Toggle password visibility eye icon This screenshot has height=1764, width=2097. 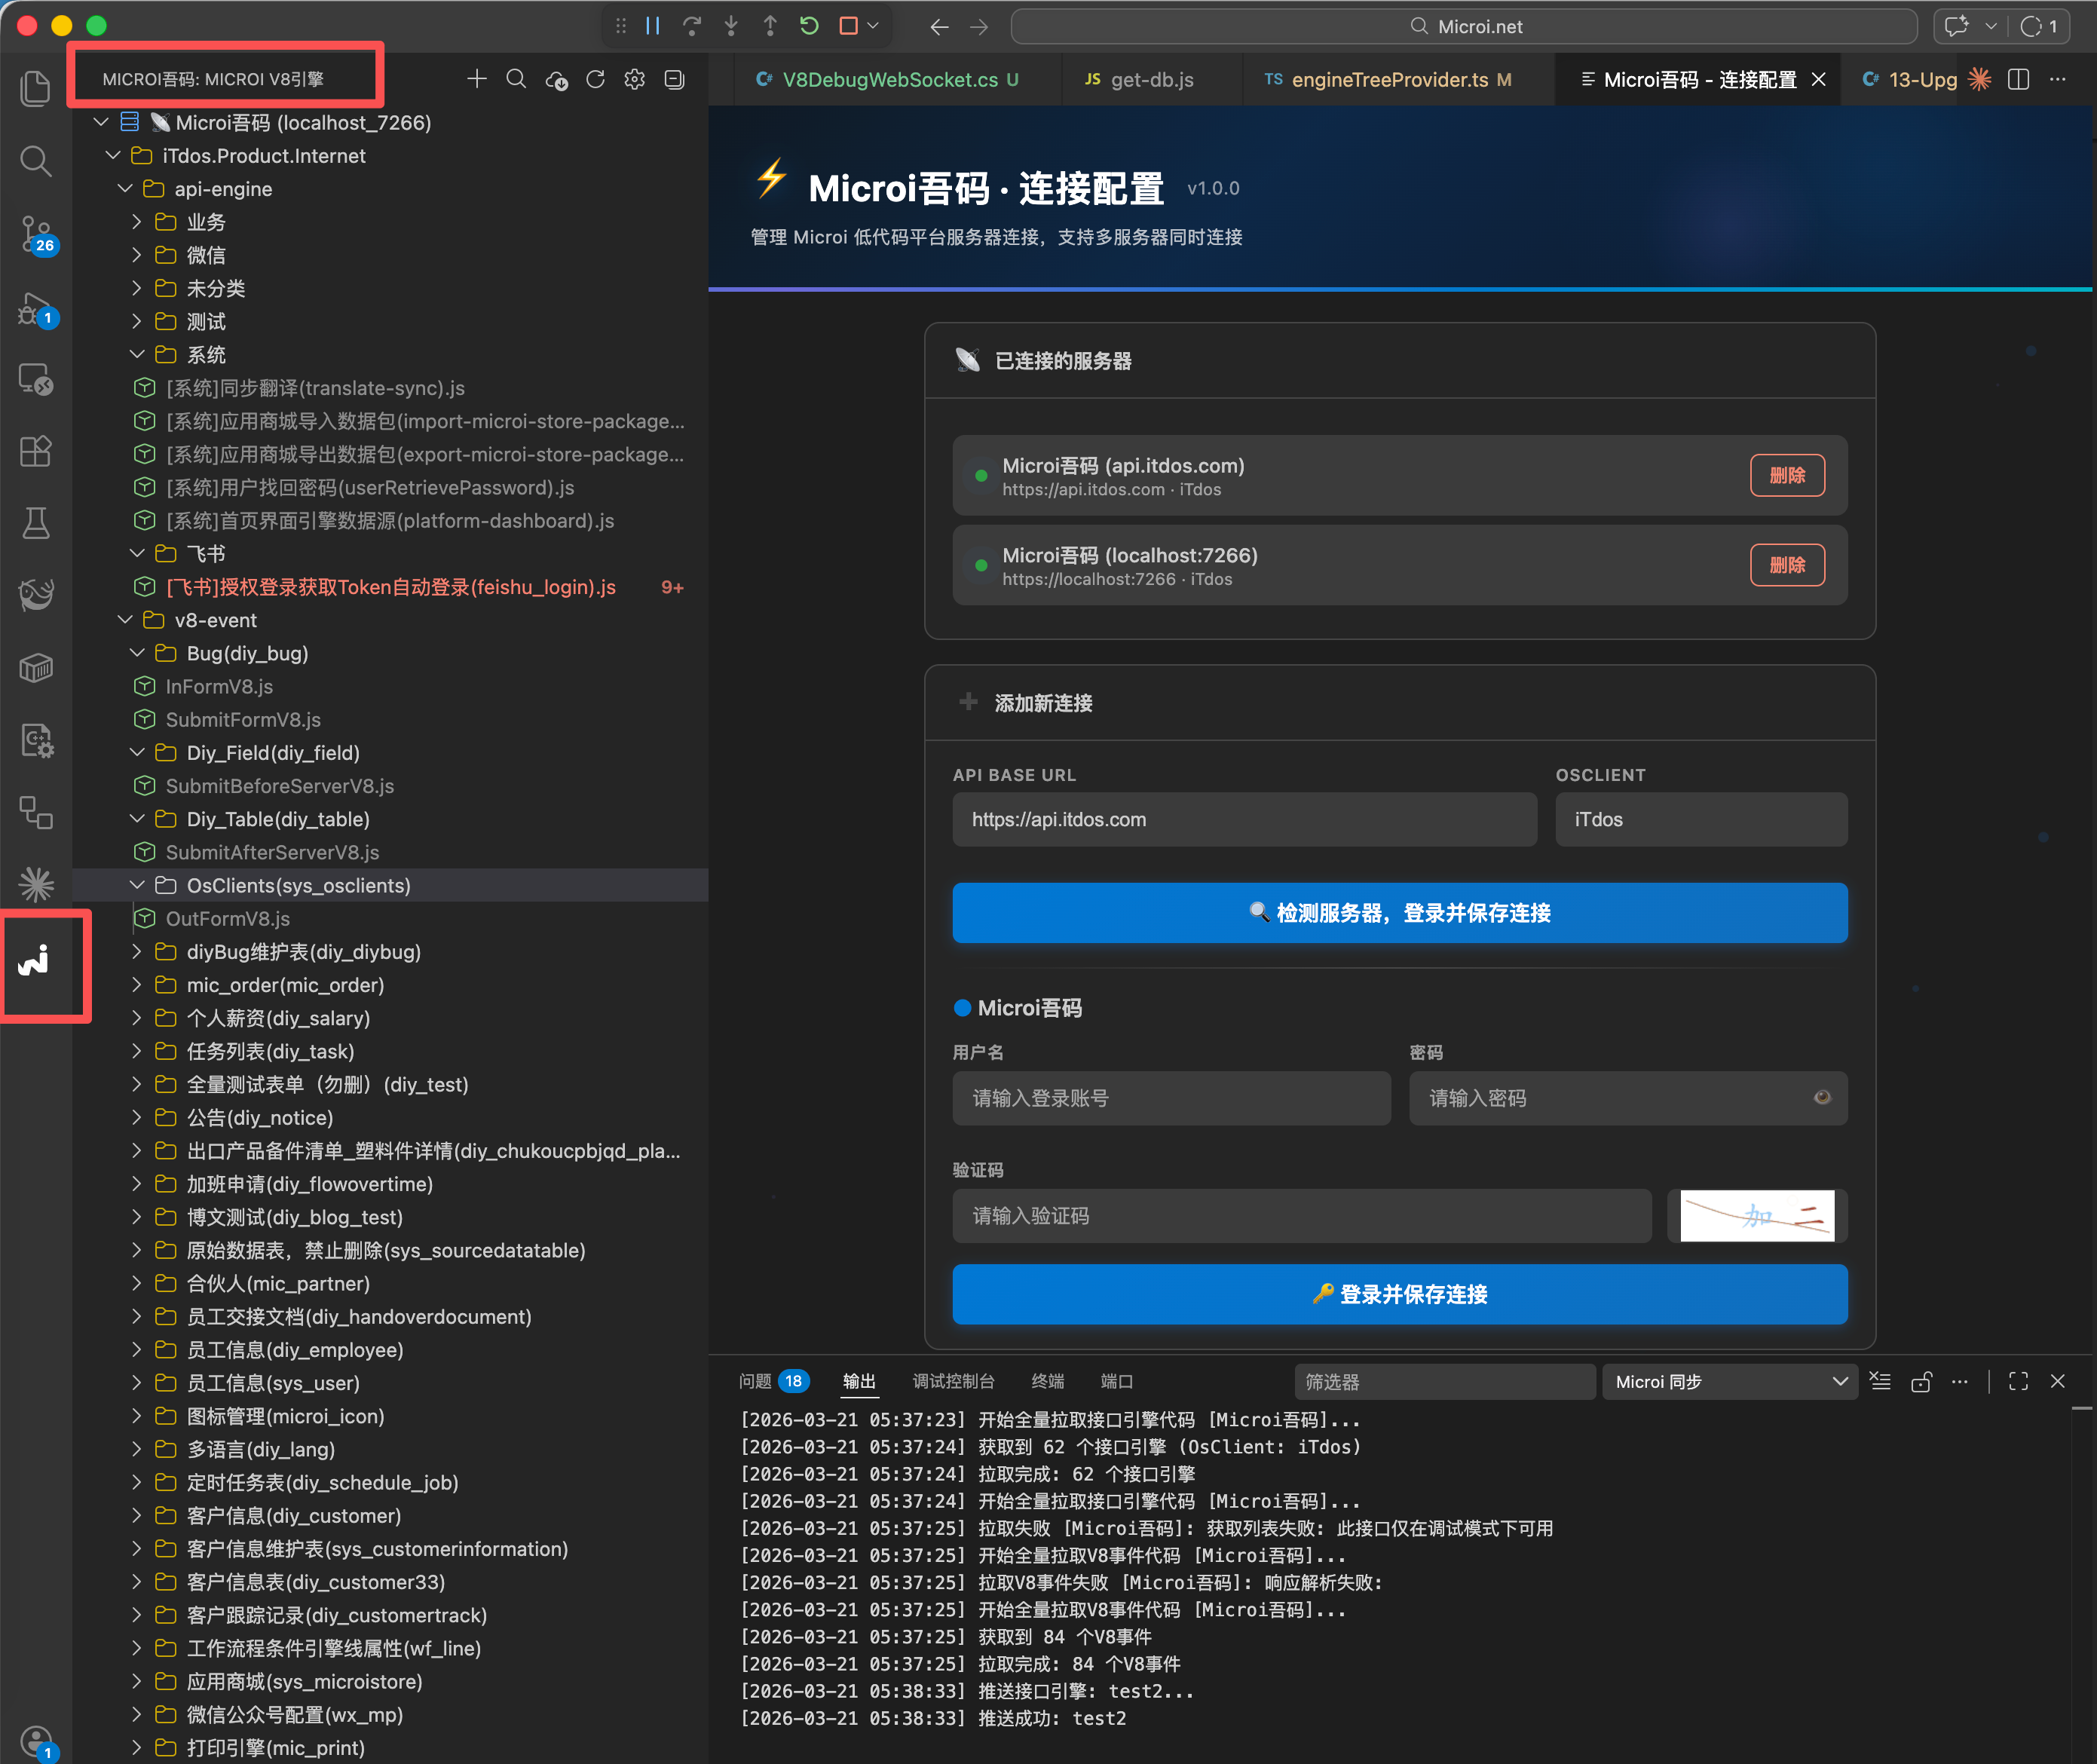tap(1822, 1098)
